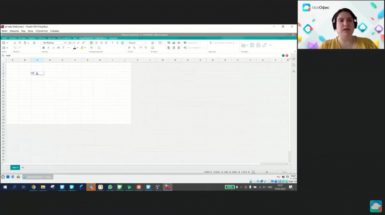The width and height of the screenshot is (385, 215).
Task: Click the delete row icon
Action: (x=179, y=43)
